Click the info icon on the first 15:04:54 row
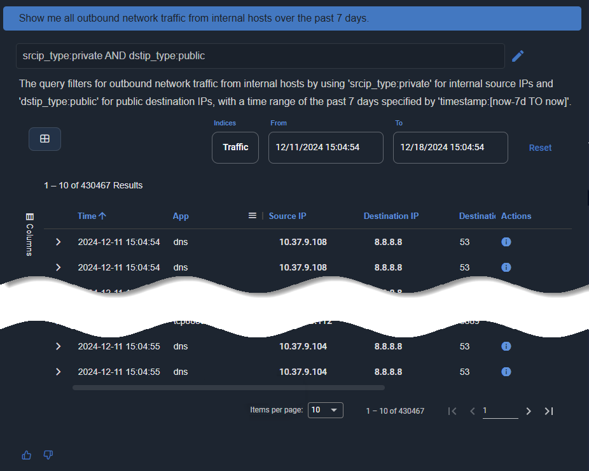 506,242
